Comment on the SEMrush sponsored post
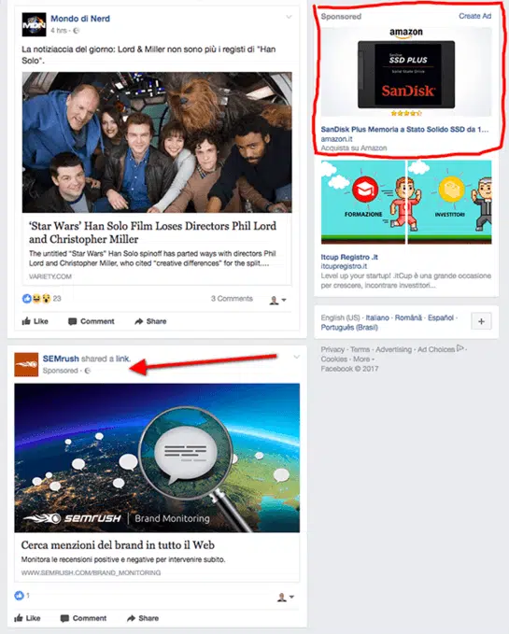Screen dimensions: 509x634 pyautogui.click(x=84, y=618)
